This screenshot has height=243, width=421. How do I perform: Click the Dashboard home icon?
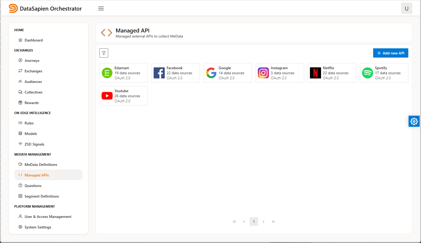click(20, 40)
